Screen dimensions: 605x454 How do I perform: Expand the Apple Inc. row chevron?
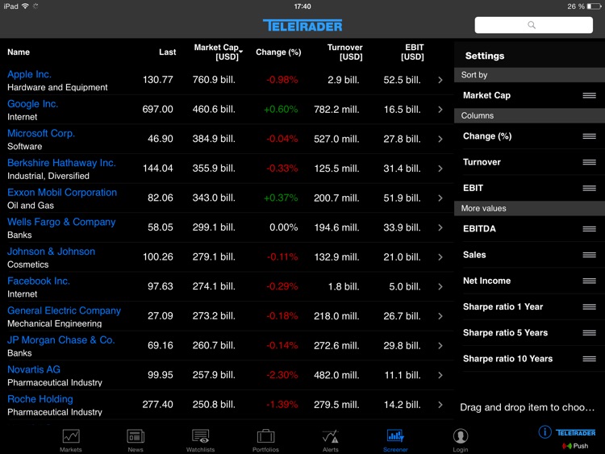tap(440, 80)
